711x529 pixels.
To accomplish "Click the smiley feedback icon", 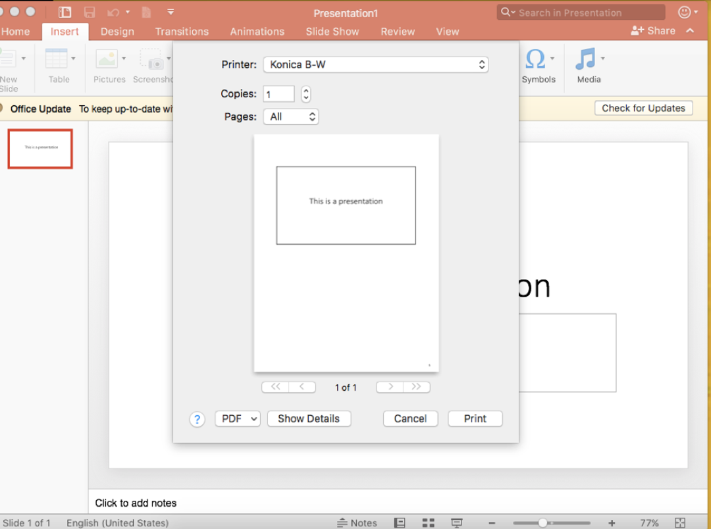I will tap(685, 12).
